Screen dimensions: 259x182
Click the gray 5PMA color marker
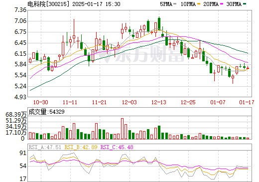click(175, 3)
